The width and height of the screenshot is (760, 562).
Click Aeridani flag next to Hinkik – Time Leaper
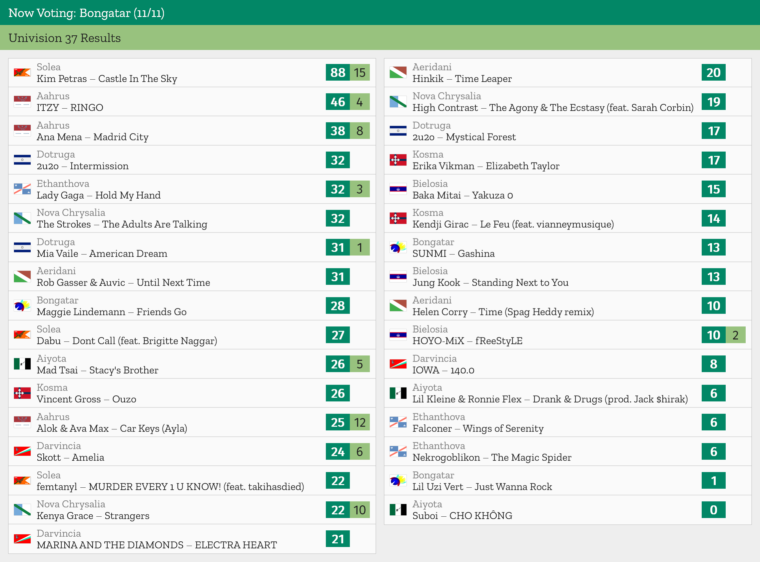[398, 73]
